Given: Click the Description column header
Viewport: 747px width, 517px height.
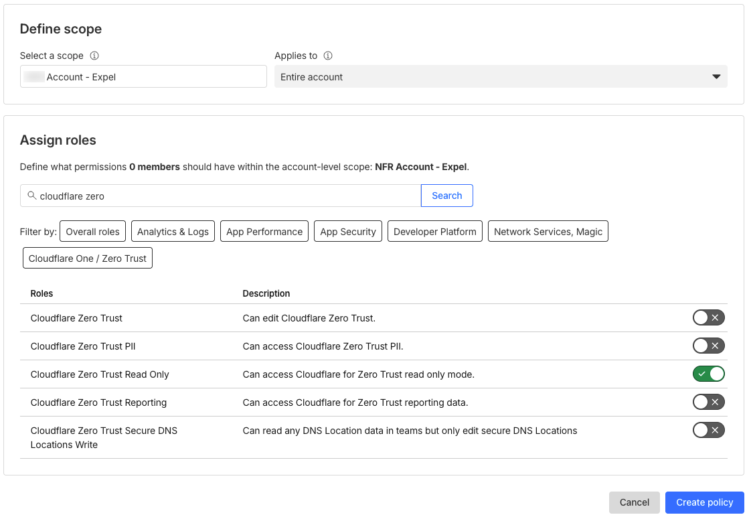Looking at the screenshot, I should (x=266, y=293).
